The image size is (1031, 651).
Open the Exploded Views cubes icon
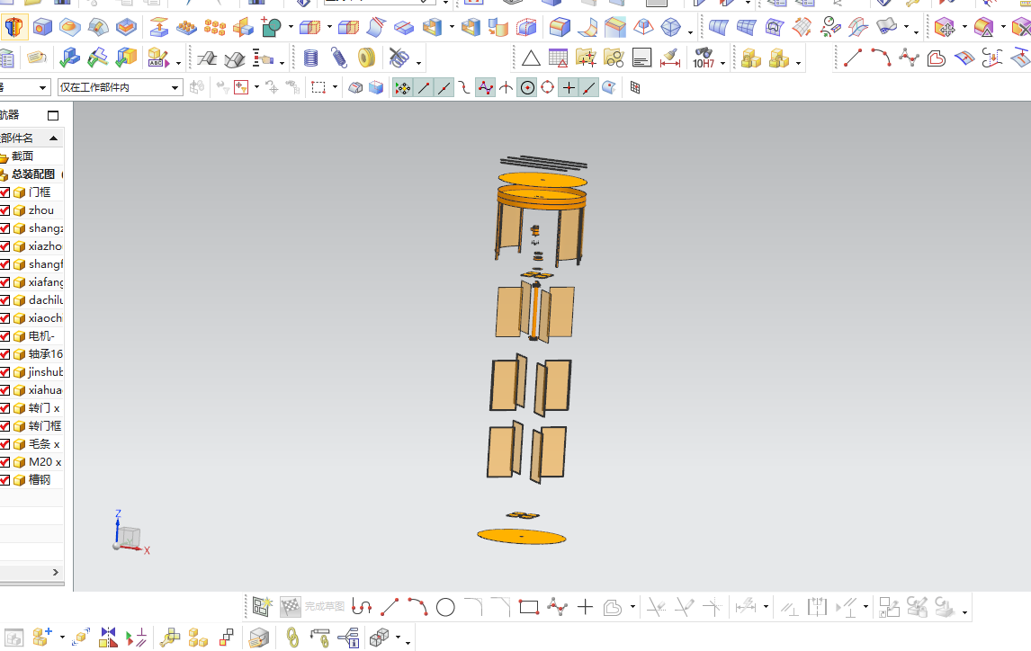pos(380,638)
